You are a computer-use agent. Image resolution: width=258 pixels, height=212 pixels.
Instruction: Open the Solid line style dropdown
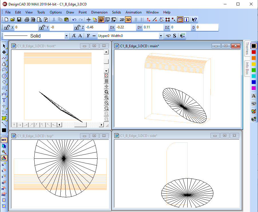pyautogui.click(x=66, y=36)
